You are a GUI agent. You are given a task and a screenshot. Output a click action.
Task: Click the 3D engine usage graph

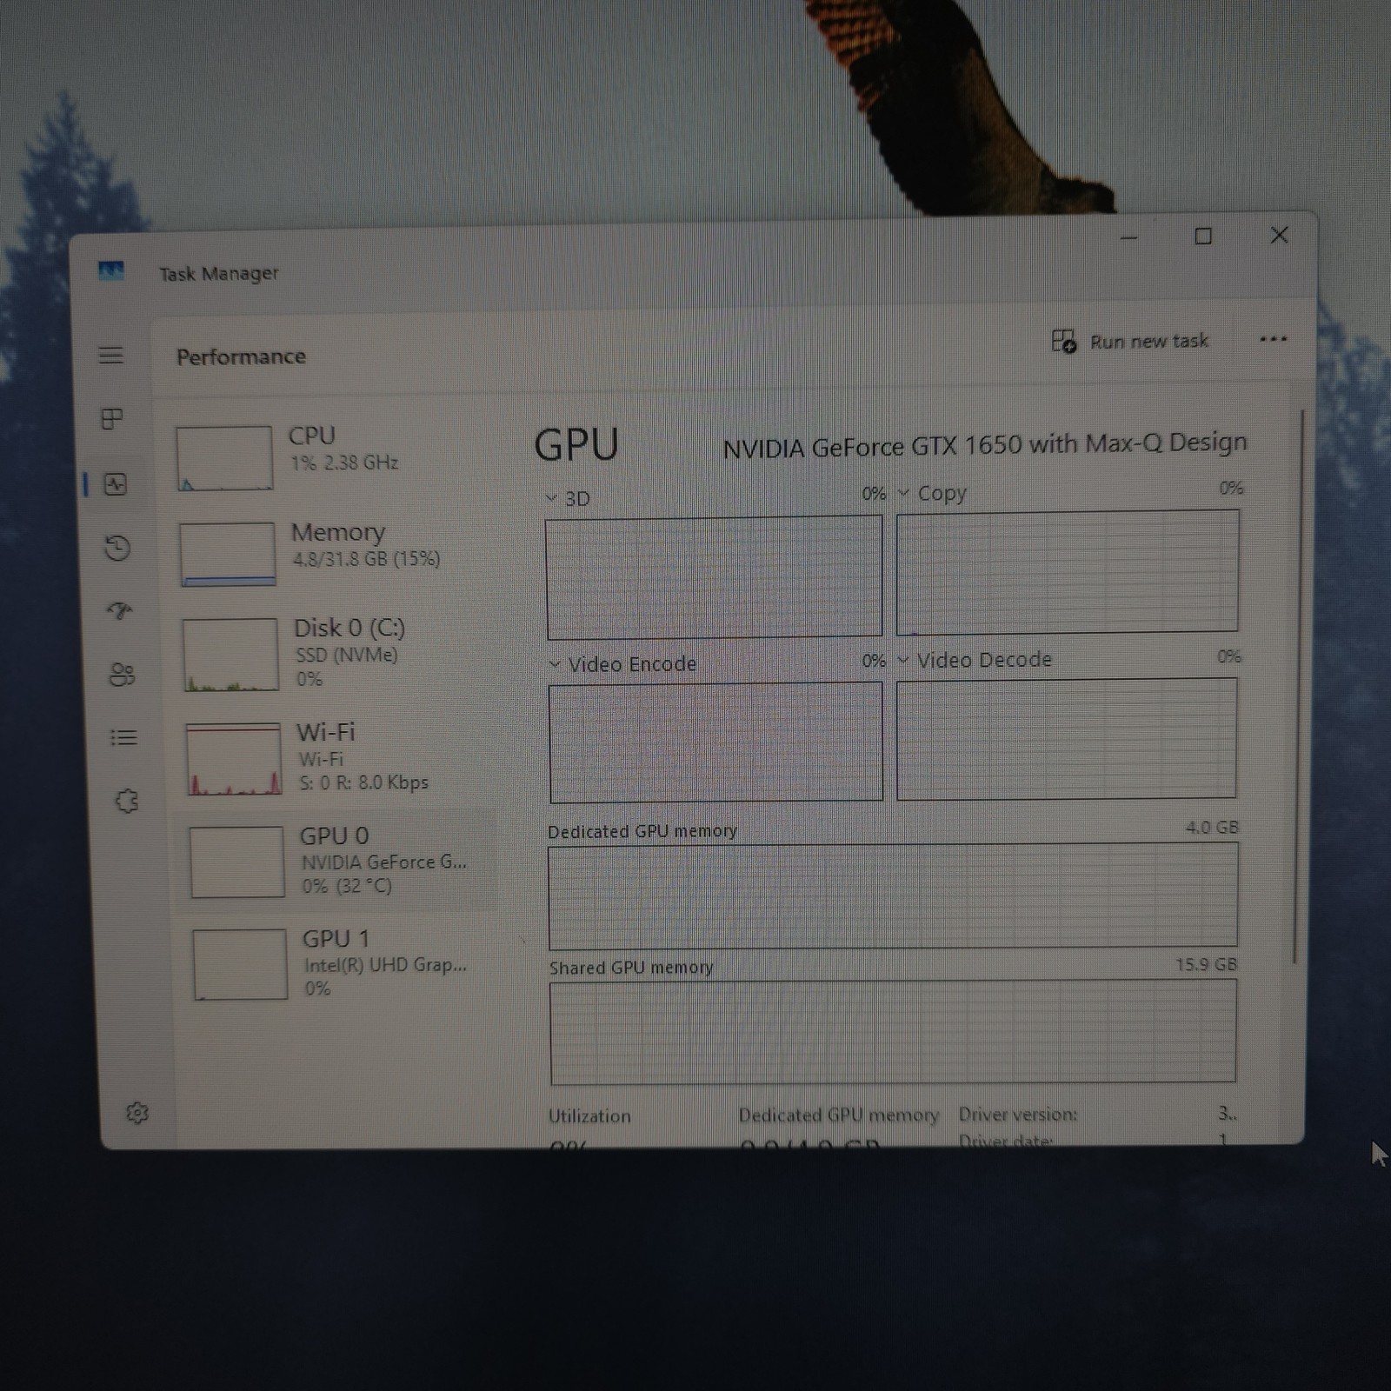pyautogui.click(x=714, y=577)
